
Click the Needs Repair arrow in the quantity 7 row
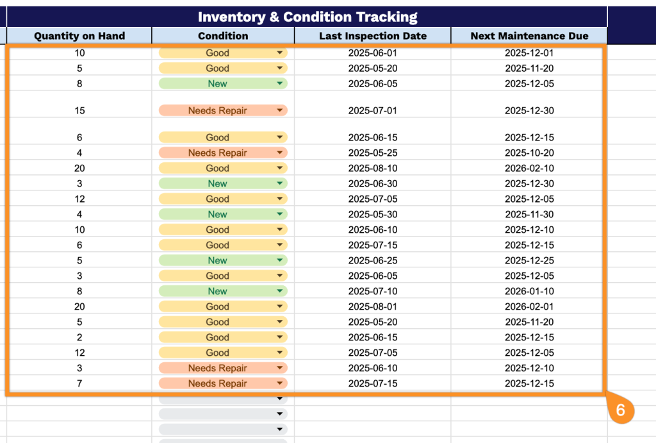[279, 383]
